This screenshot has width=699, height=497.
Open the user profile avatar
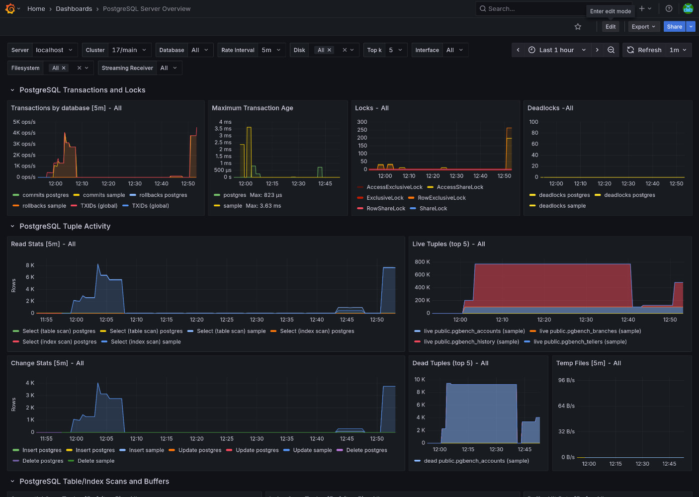click(x=688, y=8)
